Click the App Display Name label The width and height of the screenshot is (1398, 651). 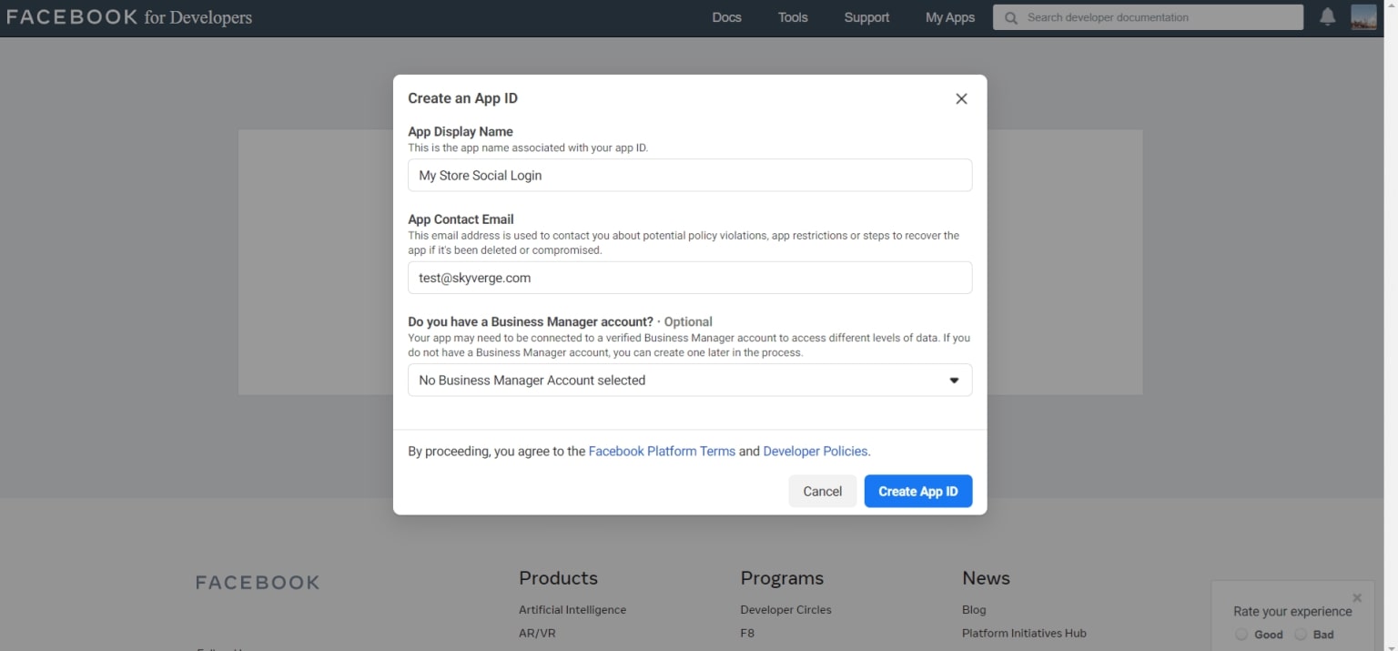pyautogui.click(x=461, y=131)
